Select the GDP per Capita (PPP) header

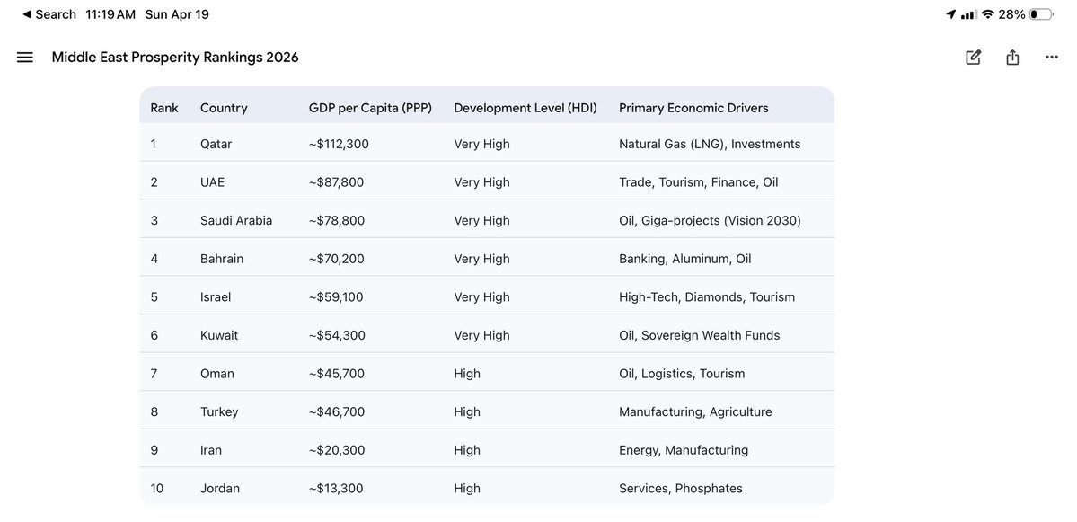pyautogui.click(x=370, y=108)
